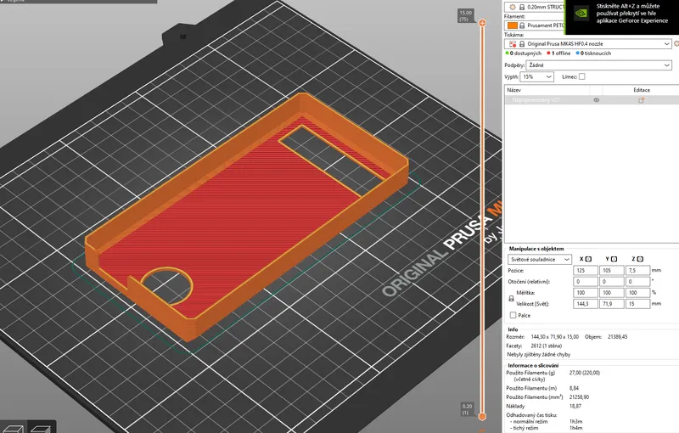
Task: Click the lock icon beside 0.20mm STRUCT profile
Action: point(522,7)
